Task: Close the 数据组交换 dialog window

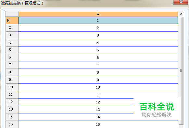Action: (x=181, y=2)
